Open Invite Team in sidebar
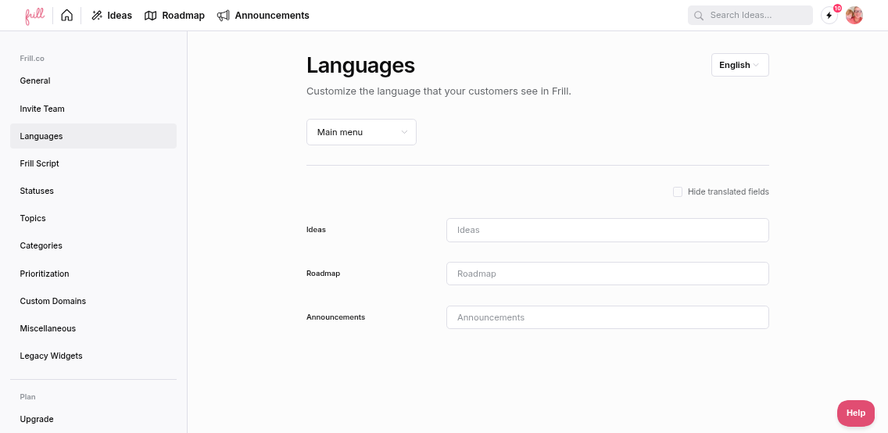 94,109
